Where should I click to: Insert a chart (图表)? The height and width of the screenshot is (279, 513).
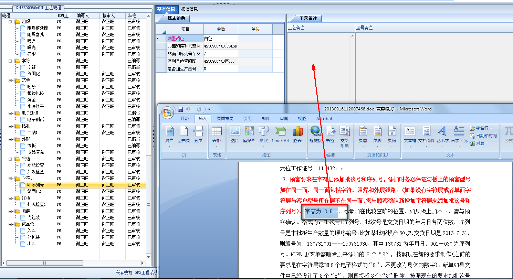[297, 135]
